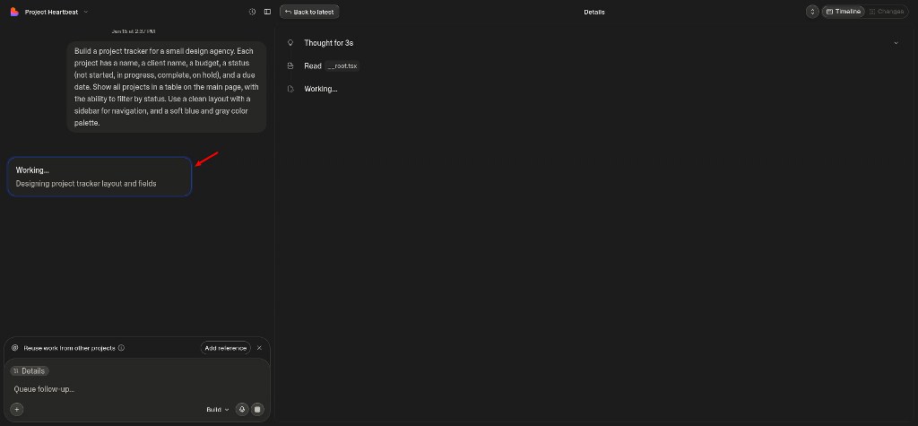Click the Add reference button
This screenshot has height=426, width=918.
225,348
